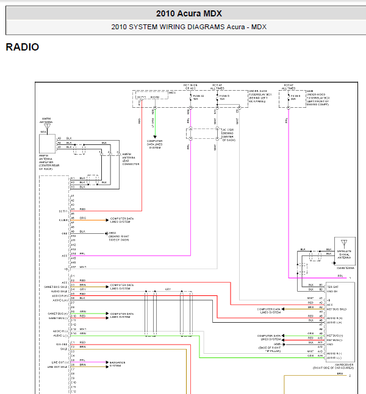Click the "MICU" label
Screen dimensions: 366x394
coord(172,93)
